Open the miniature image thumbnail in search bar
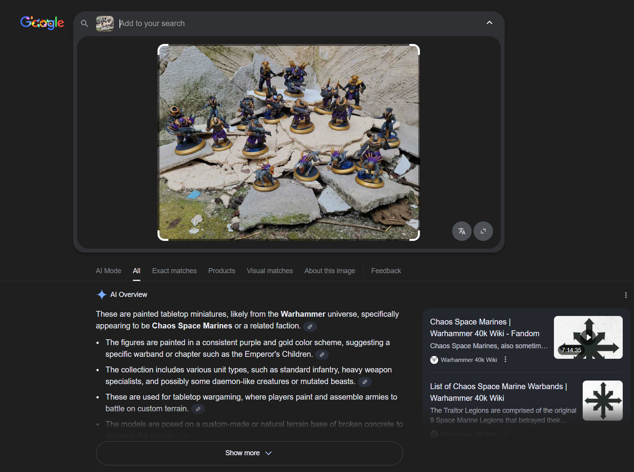This screenshot has width=634, height=472. 105,23
